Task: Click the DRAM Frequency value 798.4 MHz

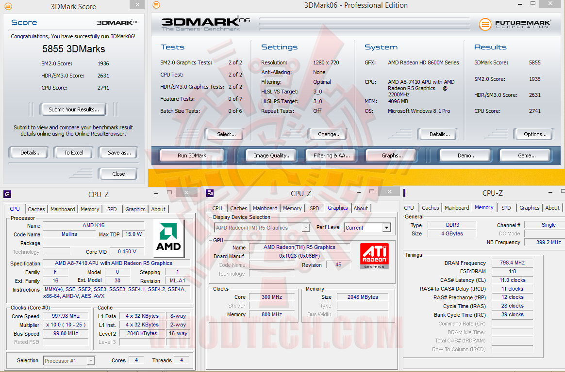Action: click(512, 263)
